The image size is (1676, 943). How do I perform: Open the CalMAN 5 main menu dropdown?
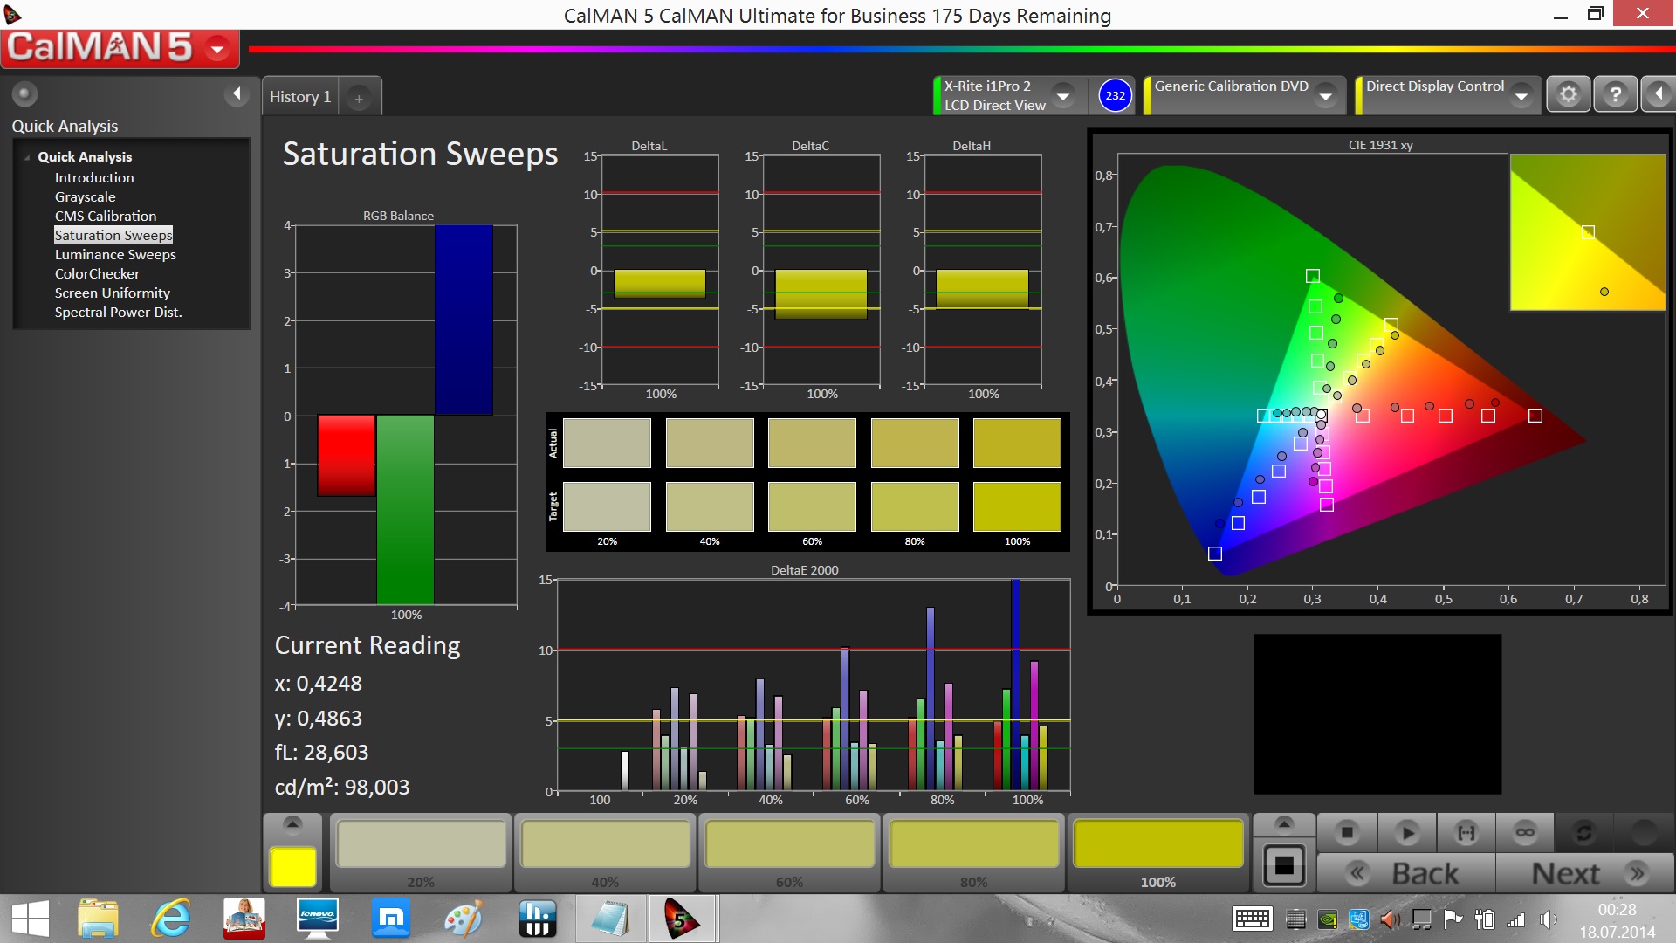pyautogui.click(x=218, y=49)
